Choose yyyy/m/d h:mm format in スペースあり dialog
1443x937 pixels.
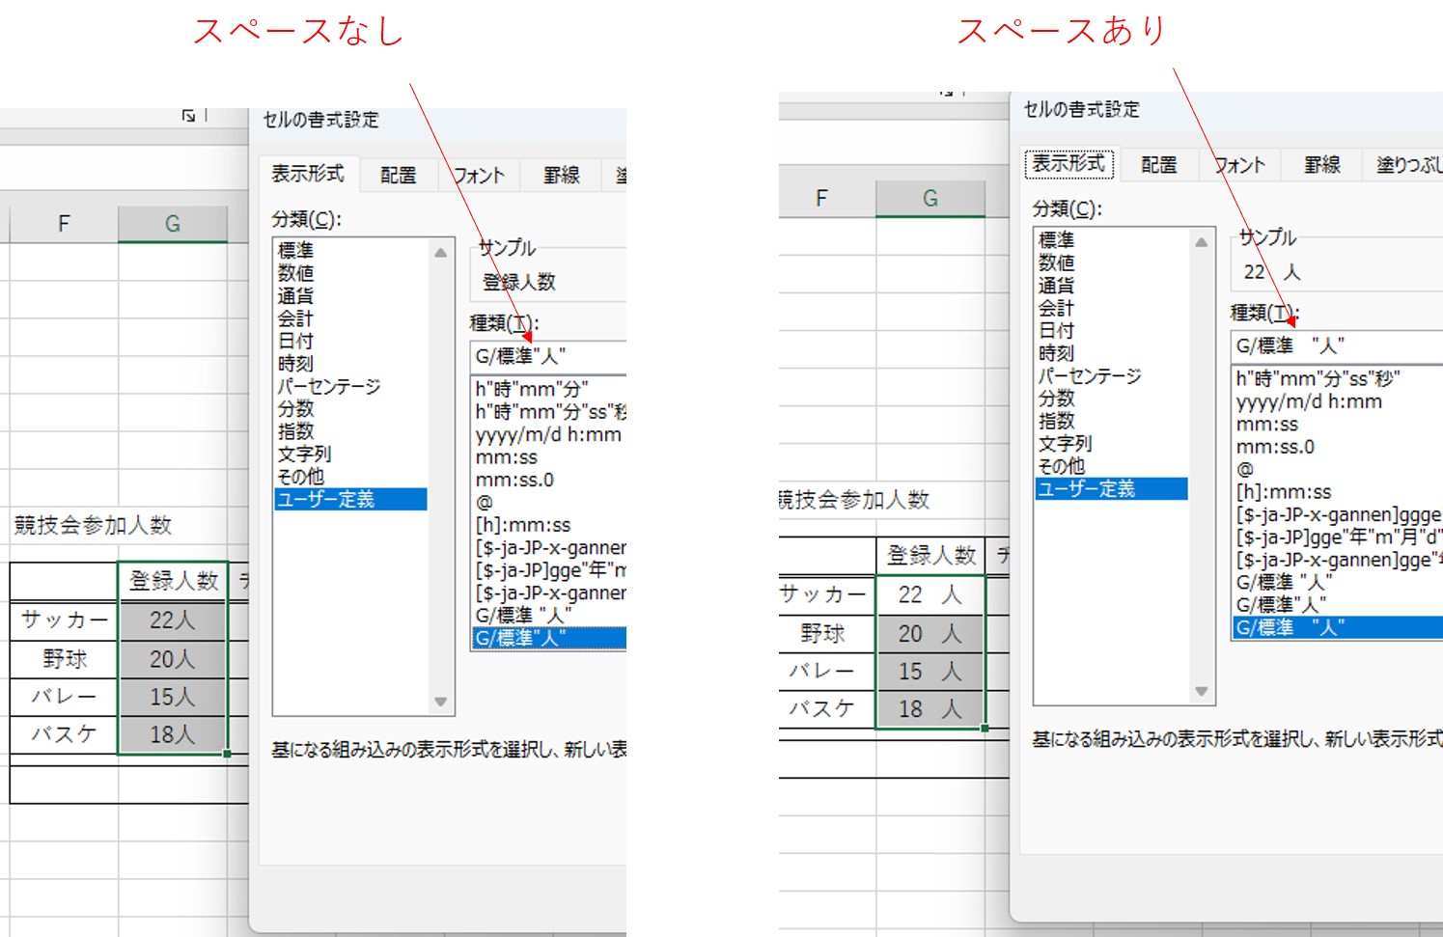tap(1309, 401)
